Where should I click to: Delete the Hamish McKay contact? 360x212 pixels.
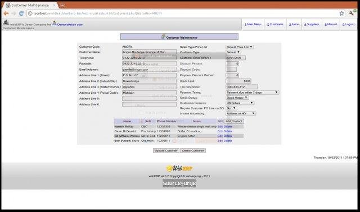click(x=228, y=127)
